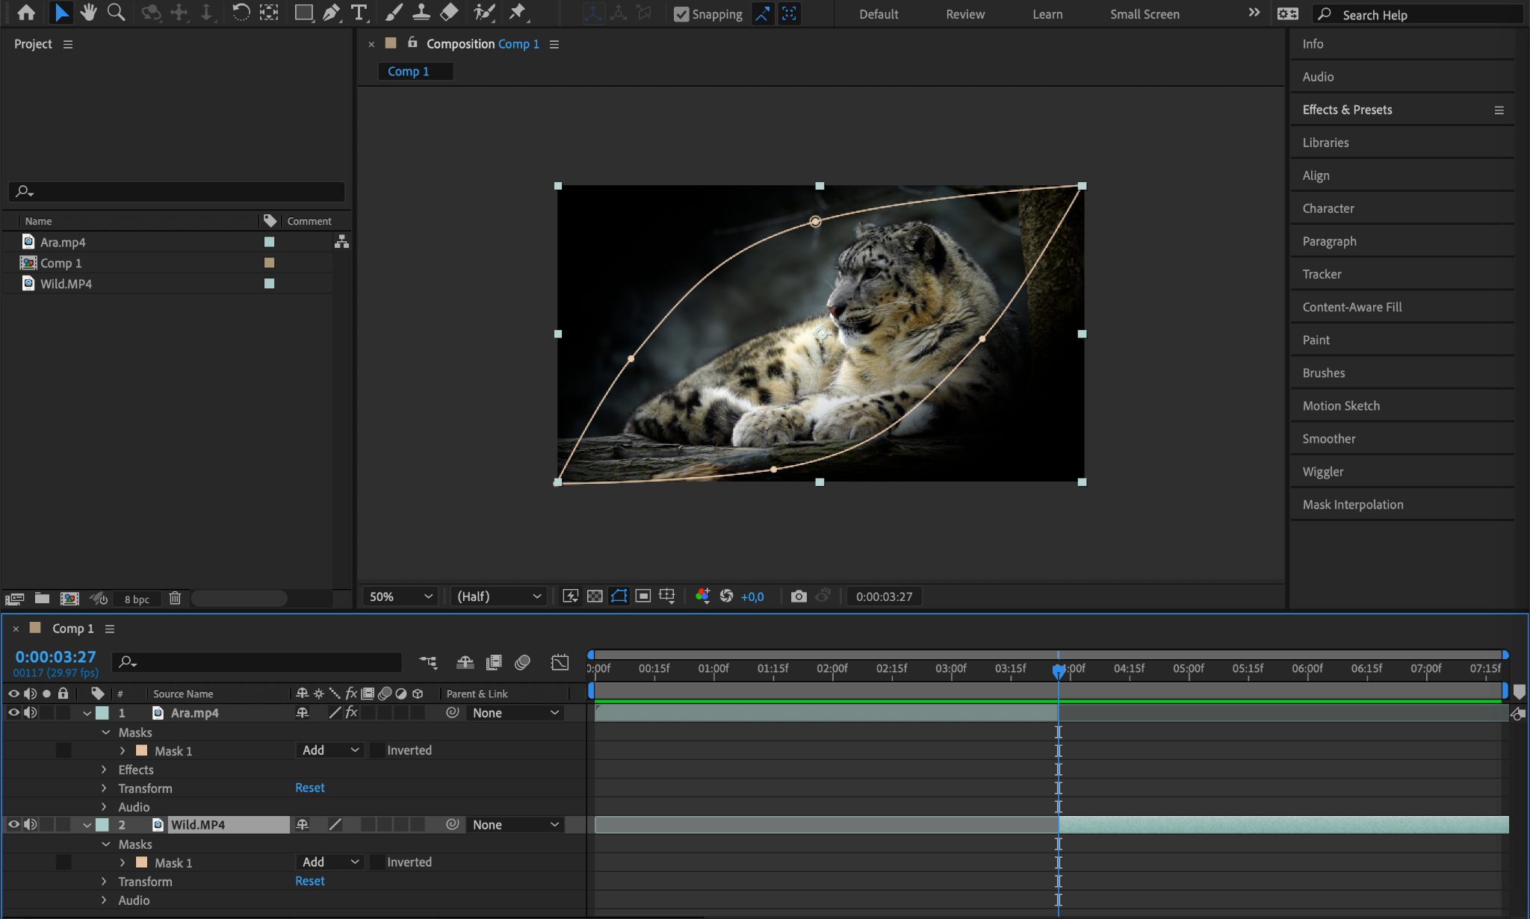Select the Hand tool
Image resolution: width=1530 pixels, height=919 pixels.
click(88, 13)
